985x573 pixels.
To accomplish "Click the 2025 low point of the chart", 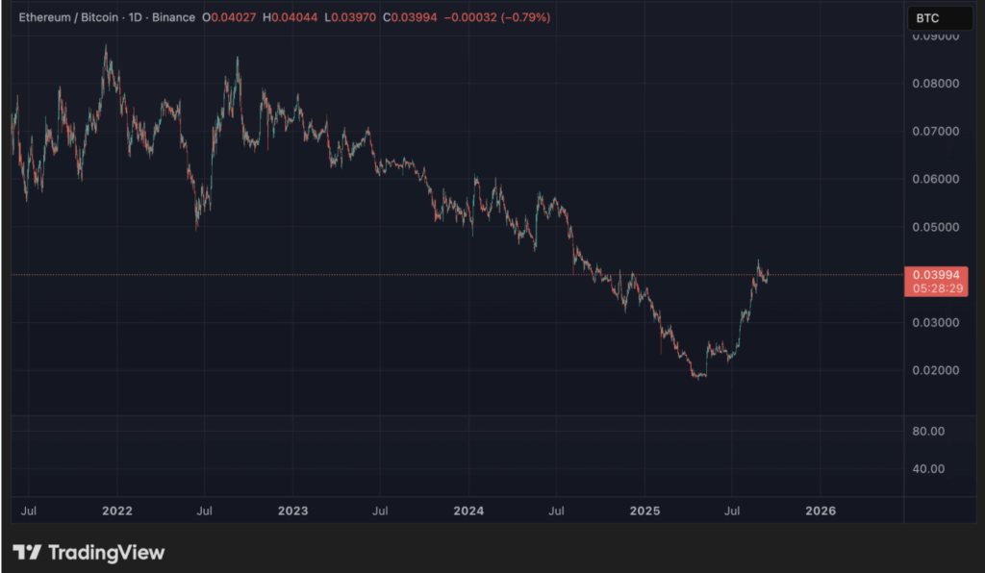I will [698, 377].
